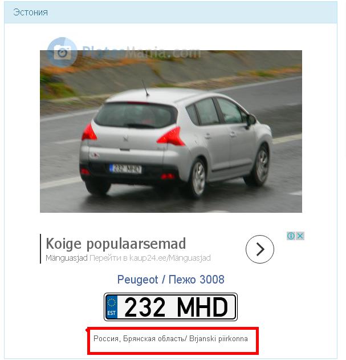
Task: Click the circled right-arrow ad button
Action: click(260, 249)
